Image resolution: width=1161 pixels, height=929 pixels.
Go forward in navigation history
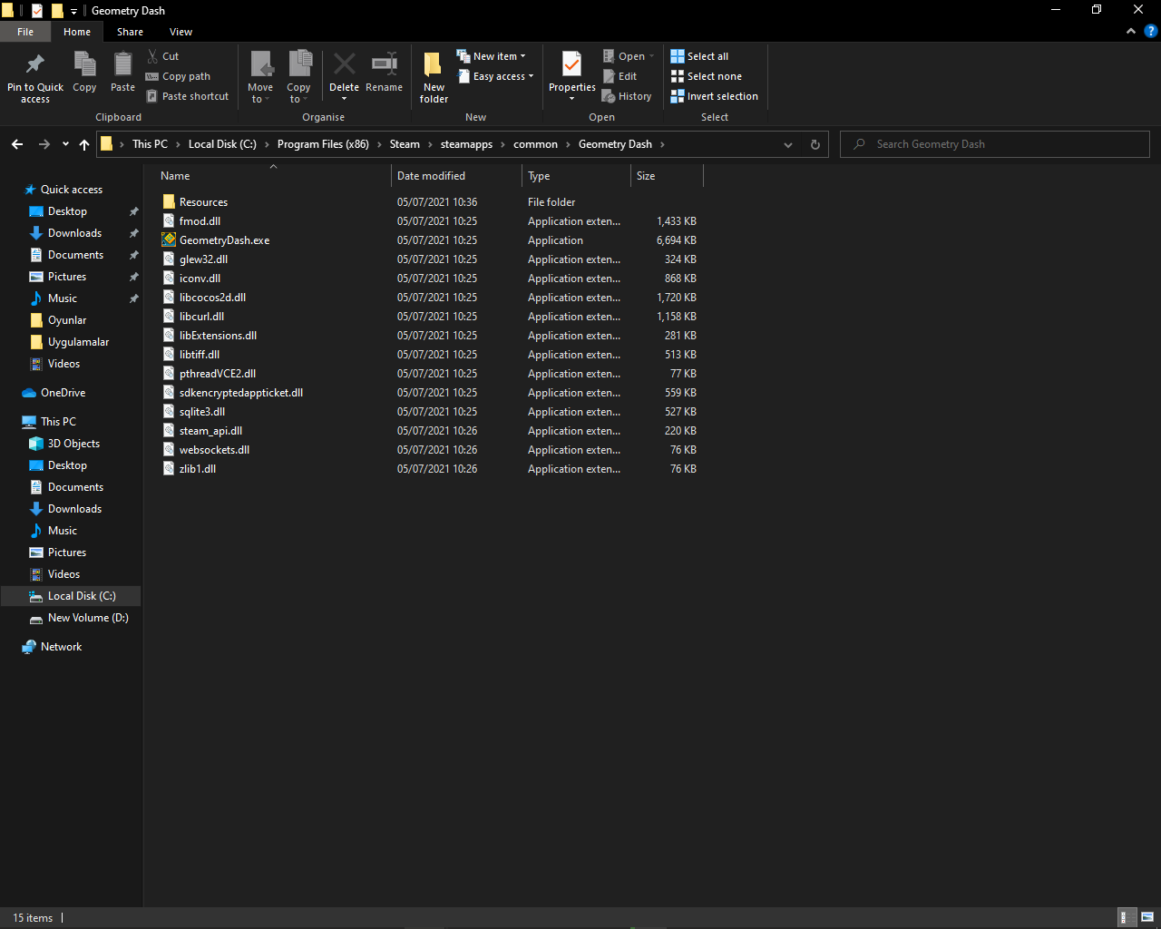pos(44,144)
